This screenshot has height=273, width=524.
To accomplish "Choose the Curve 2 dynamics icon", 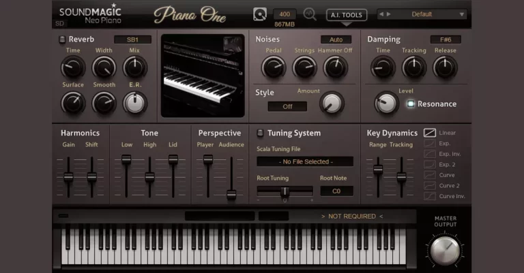I will [430, 185].
